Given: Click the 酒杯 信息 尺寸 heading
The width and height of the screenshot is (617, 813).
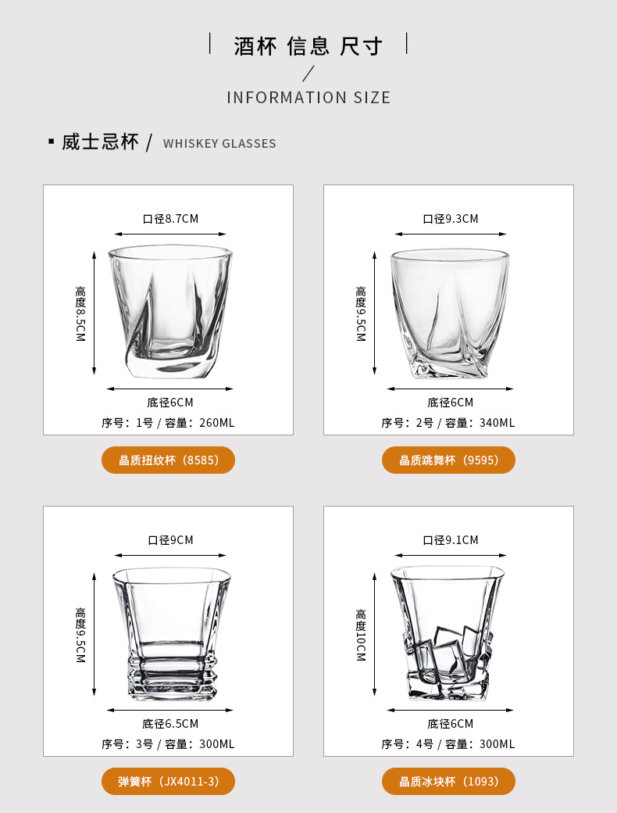Looking at the screenshot, I should (x=308, y=46).
